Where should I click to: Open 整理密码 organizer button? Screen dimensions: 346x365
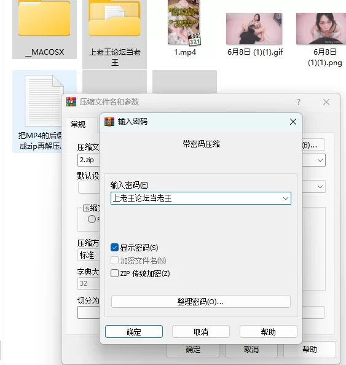(201, 302)
